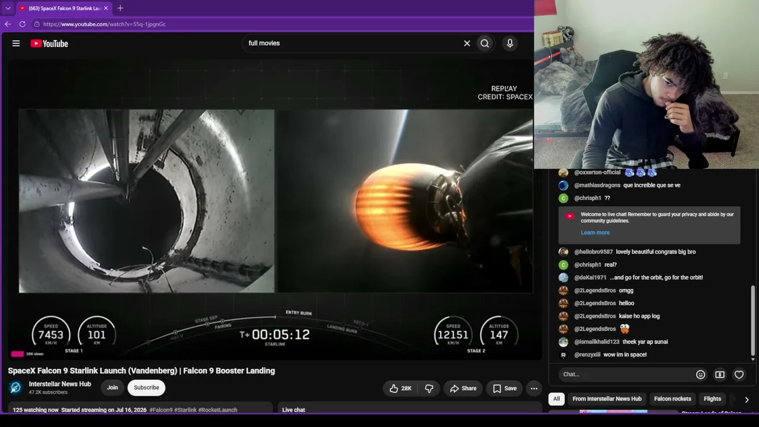This screenshot has width=759, height=427.
Task: Dislike the video with thumbs down
Action: click(429, 388)
